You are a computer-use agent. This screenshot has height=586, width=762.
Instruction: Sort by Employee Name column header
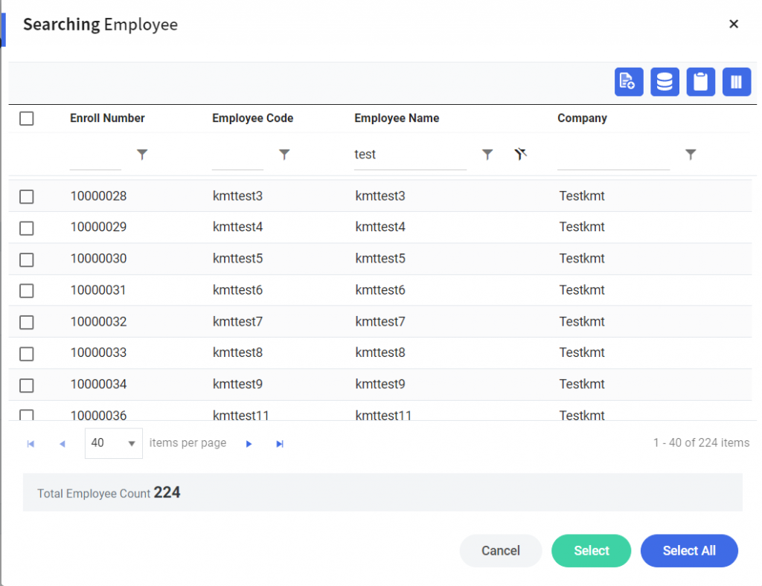(x=397, y=118)
